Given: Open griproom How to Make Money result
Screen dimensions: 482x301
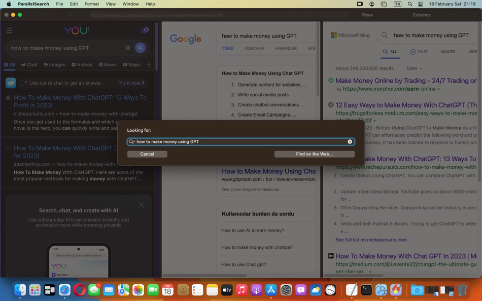Looking at the screenshot, I should tap(269, 171).
